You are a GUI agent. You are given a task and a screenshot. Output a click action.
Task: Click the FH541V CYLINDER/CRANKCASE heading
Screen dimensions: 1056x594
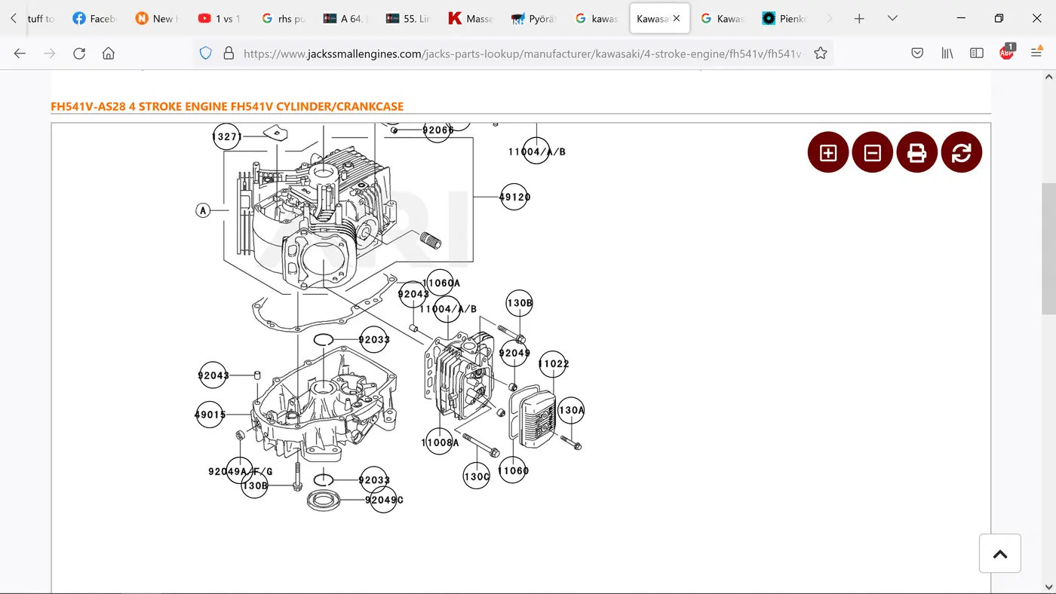point(227,106)
